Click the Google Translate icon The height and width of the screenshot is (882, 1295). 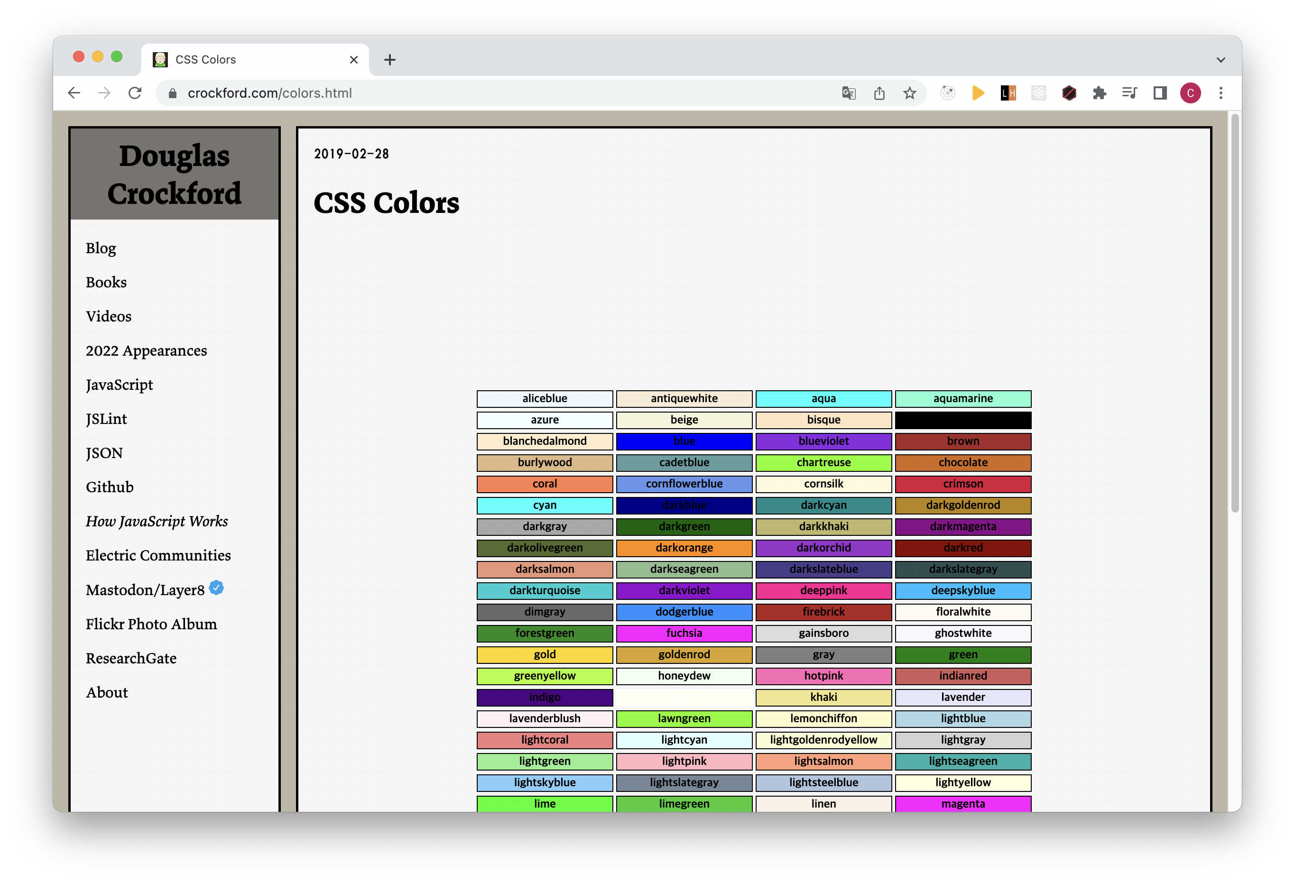pyautogui.click(x=849, y=93)
